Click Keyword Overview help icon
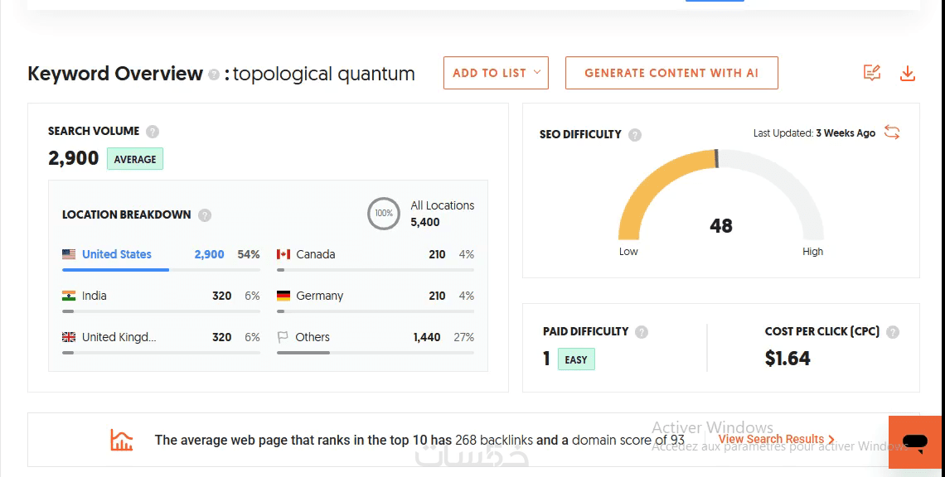This screenshot has height=477, width=945. [214, 75]
